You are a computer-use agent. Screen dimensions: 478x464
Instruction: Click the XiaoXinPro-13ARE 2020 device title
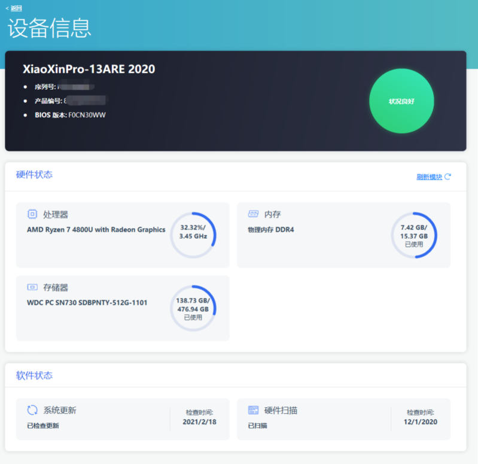pyautogui.click(x=89, y=69)
